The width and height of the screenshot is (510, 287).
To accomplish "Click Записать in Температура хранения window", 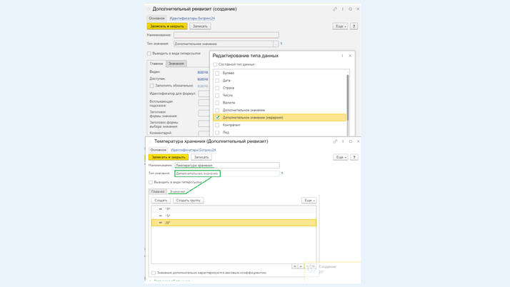I will pos(201,157).
